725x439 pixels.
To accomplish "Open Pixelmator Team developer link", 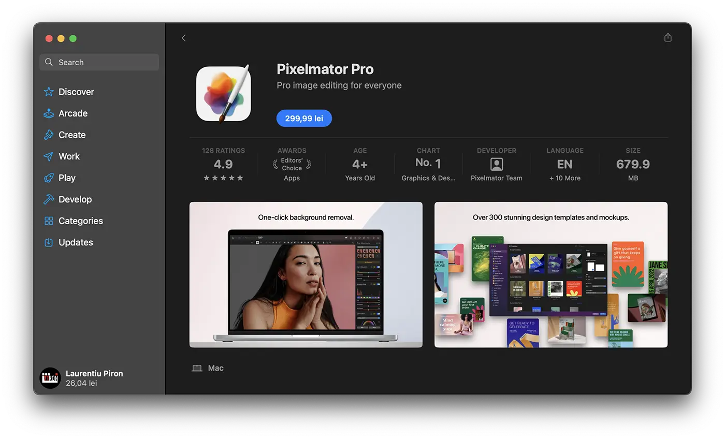I will 497,178.
